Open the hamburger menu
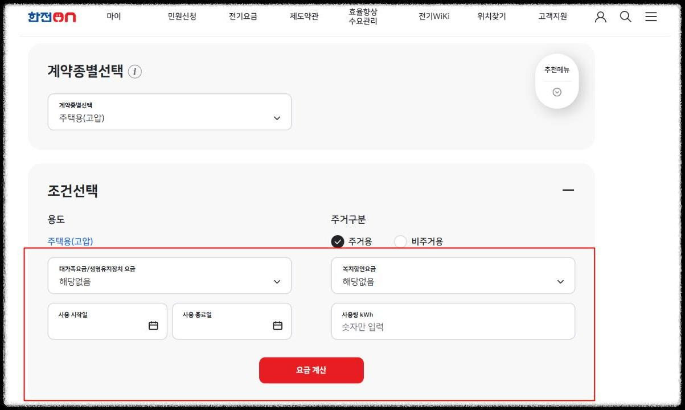 (651, 17)
